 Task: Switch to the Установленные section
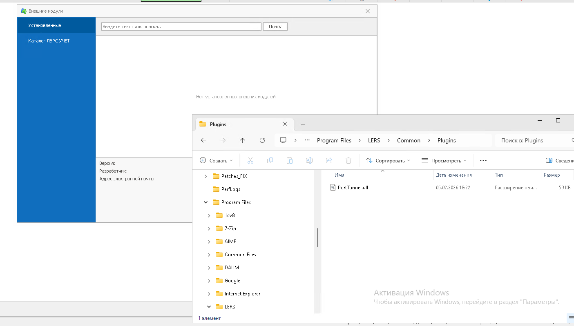click(45, 25)
